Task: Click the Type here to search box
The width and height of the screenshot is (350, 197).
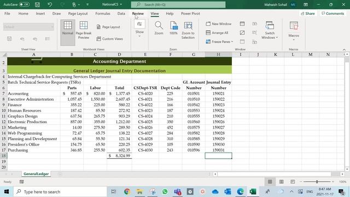Action: [x=60, y=192]
